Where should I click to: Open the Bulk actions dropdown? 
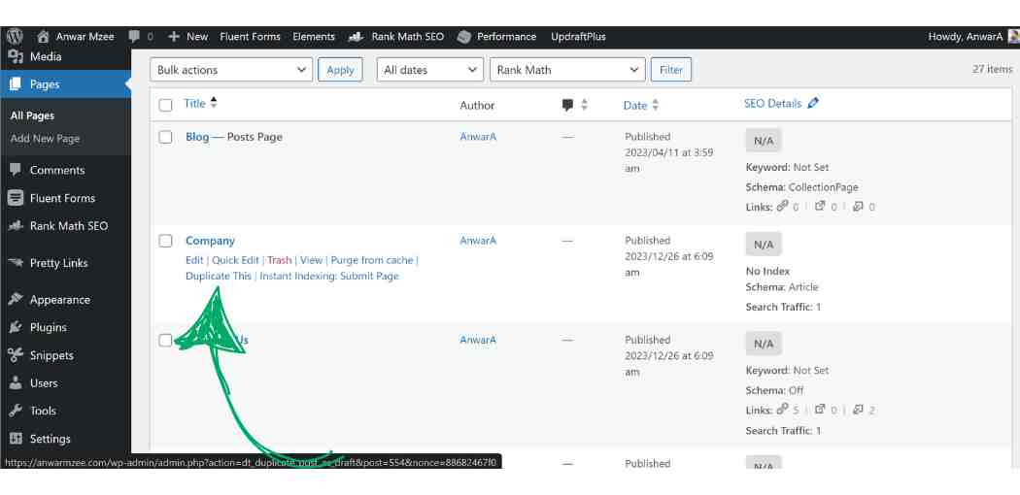tap(231, 70)
